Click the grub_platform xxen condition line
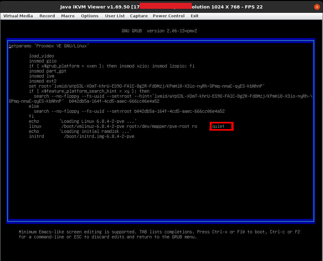 coord(112,66)
